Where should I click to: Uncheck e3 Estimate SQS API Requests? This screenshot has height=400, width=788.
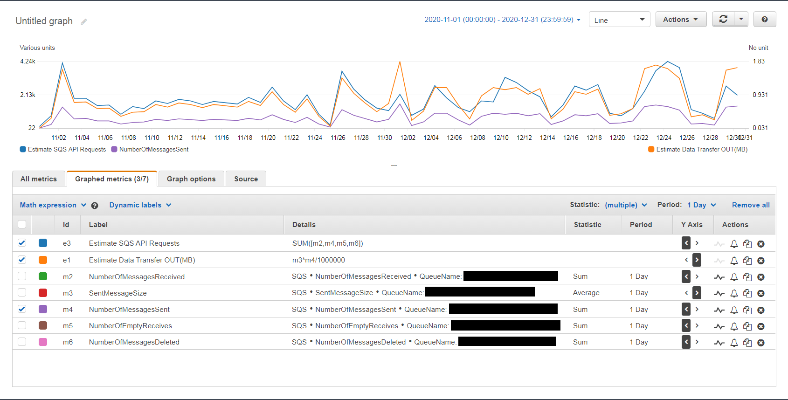pos(22,243)
